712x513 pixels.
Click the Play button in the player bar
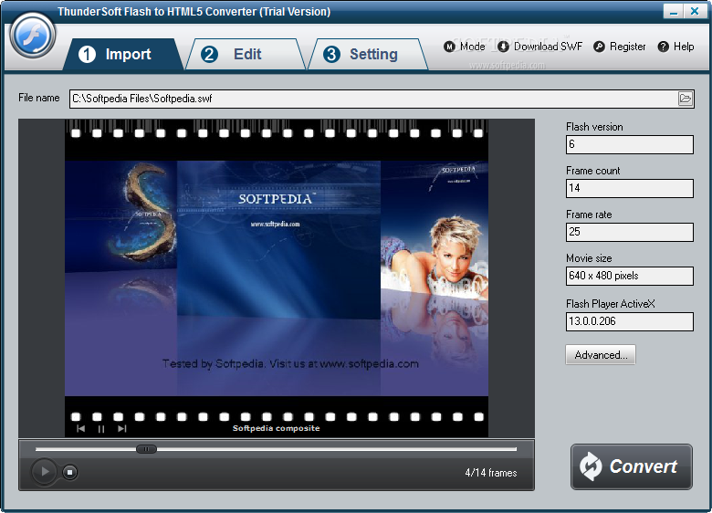coord(44,472)
